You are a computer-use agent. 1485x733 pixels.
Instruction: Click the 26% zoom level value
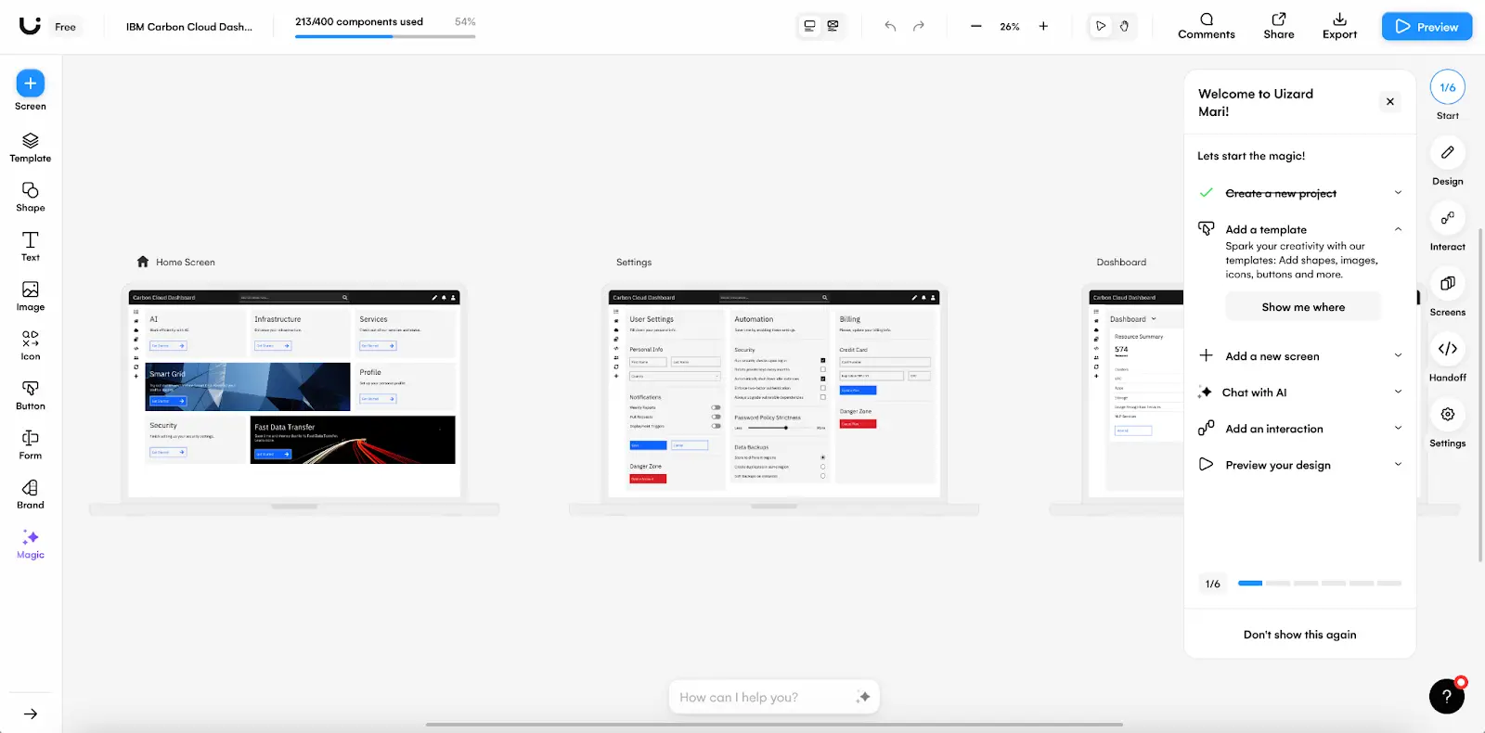pyautogui.click(x=1010, y=27)
